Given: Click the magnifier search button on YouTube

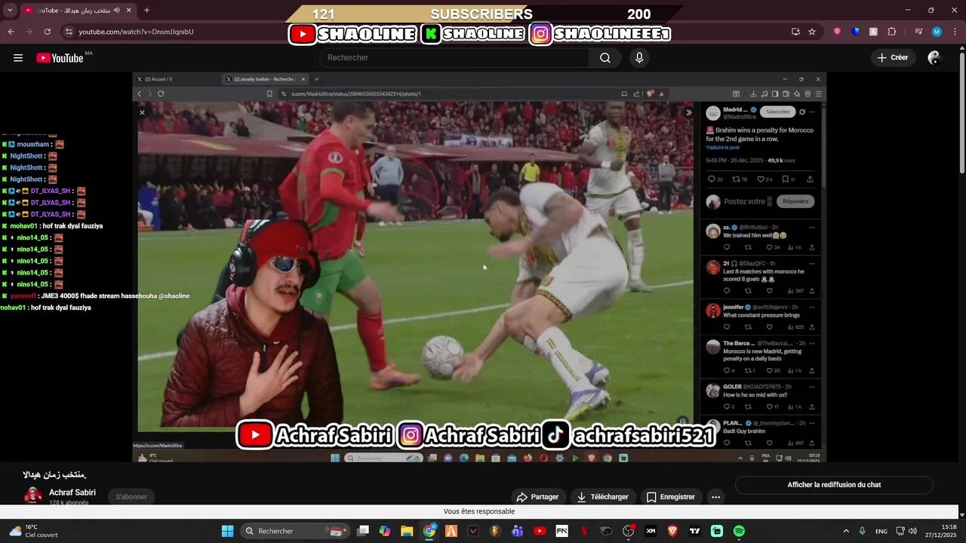Looking at the screenshot, I should 605,58.
